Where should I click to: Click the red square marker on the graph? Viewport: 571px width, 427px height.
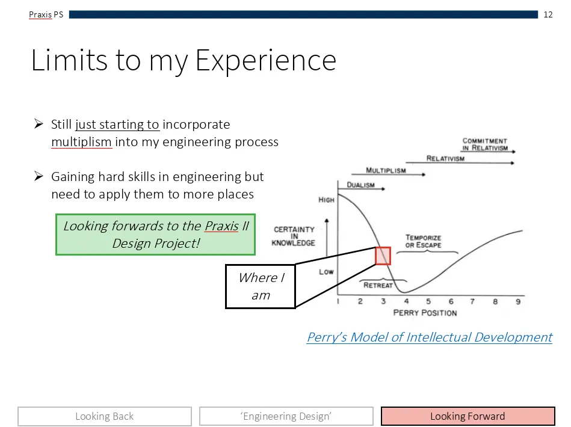point(383,256)
